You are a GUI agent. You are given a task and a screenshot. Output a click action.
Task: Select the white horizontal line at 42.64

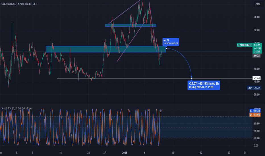click(x=155, y=78)
